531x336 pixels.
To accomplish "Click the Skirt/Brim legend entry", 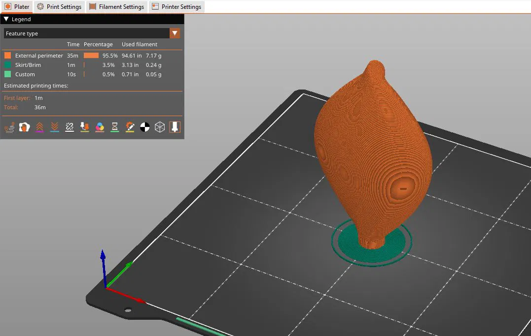I will tap(28, 65).
